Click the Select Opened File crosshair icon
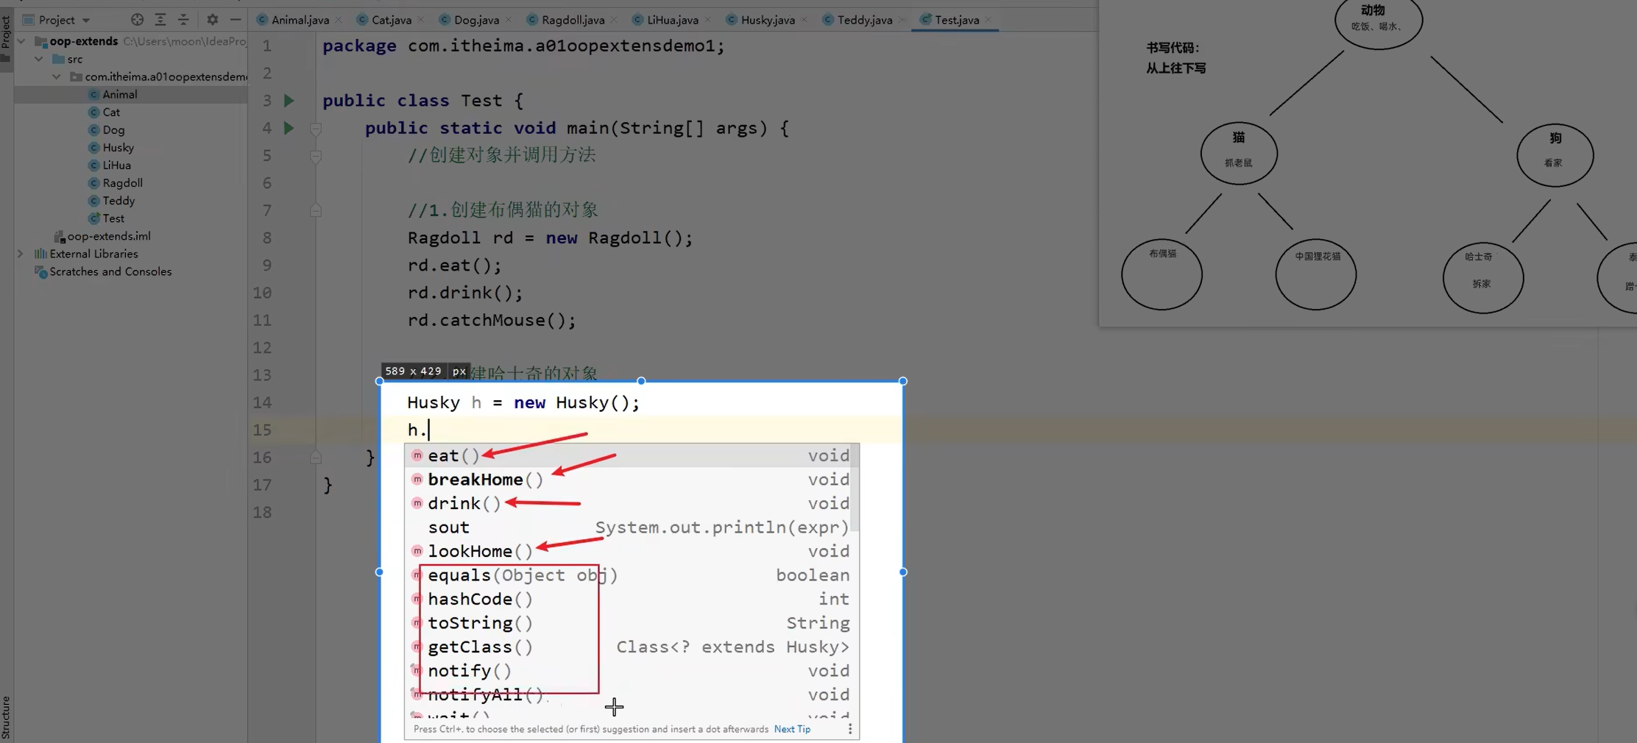1637x743 pixels. pyautogui.click(x=137, y=20)
